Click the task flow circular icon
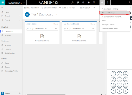The width and height of the screenshot is (132, 95). click(x=78, y=3)
